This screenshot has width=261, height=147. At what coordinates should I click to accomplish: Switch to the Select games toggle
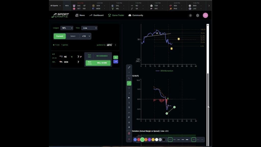[73, 36]
